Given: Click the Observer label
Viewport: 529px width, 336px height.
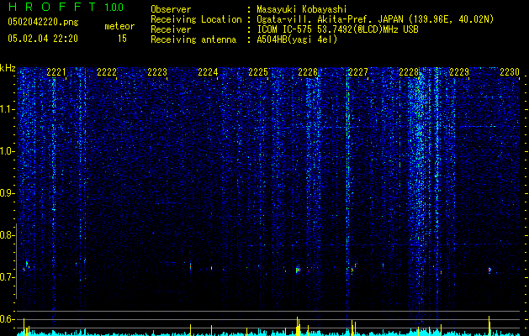Looking at the screenshot, I should [171, 9].
